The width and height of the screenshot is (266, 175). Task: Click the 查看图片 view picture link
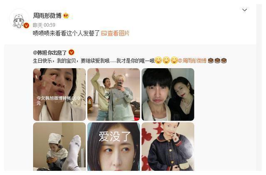[x=118, y=33]
